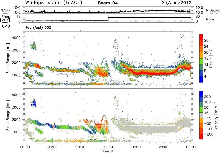Click the 3000 tick of the power panel
Viewport: 221px width, 153px height.
[x=16, y=50]
